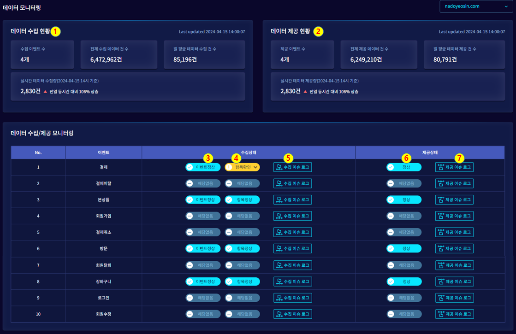View 제공 이슈 로그 for 결제취소 event
Screen dimensions: 516x334
point(455,233)
